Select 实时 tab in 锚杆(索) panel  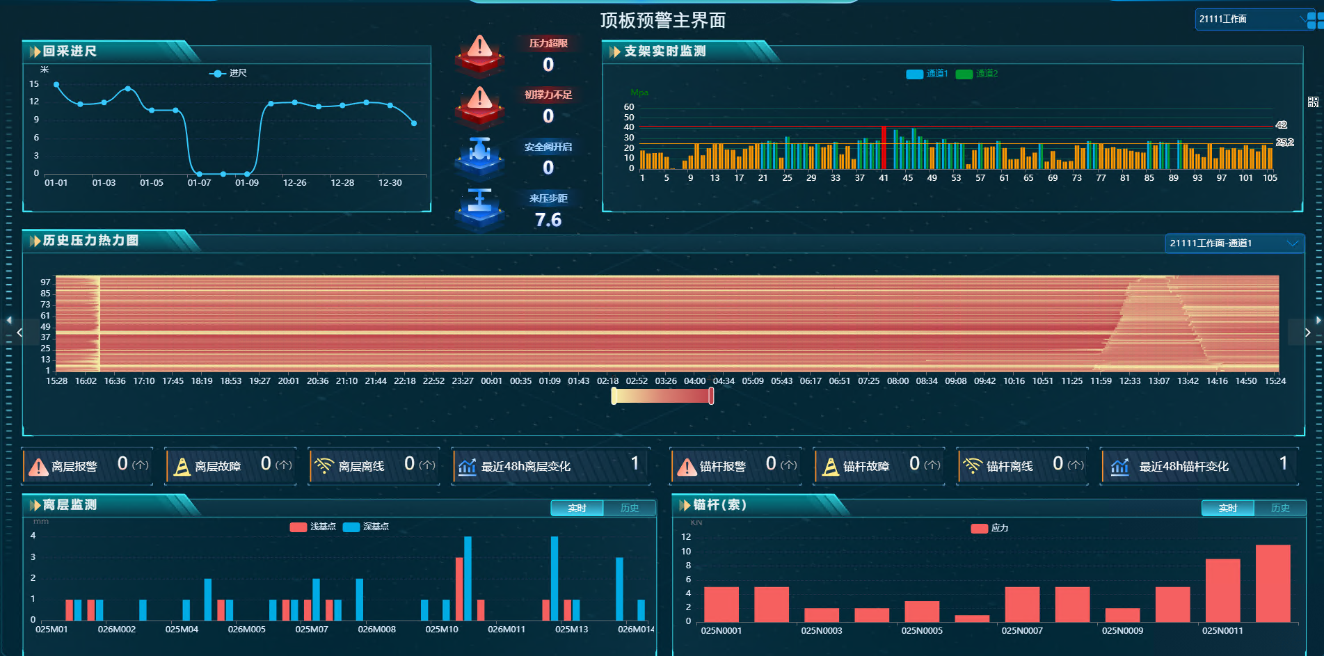[x=1227, y=508]
